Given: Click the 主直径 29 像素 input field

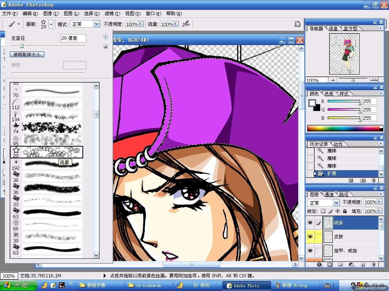Looking at the screenshot, I should click(73, 38).
